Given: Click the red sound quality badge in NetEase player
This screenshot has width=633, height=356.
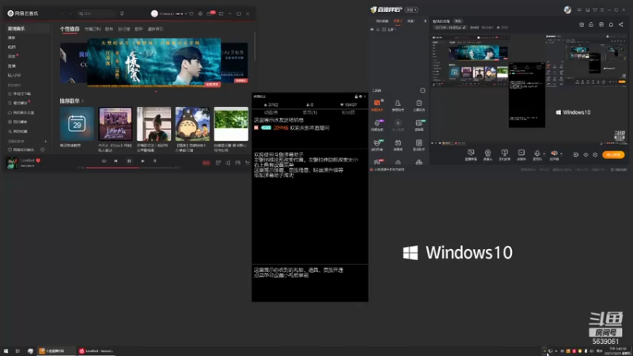Looking at the screenshot, I should pos(206,163).
